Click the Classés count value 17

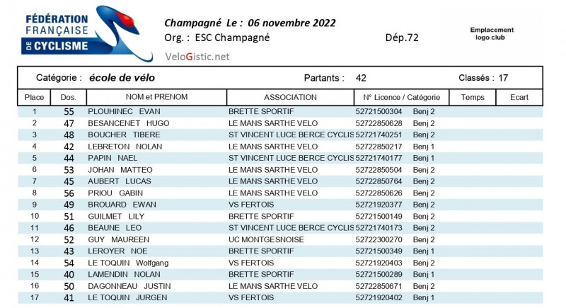click(503, 78)
